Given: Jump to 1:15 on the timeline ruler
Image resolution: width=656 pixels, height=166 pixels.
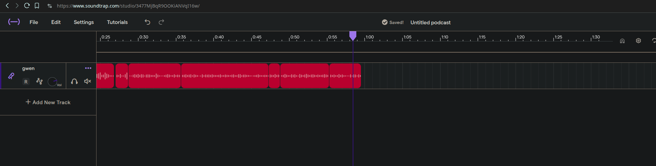Looking at the screenshot, I should pyautogui.click(x=482, y=37).
